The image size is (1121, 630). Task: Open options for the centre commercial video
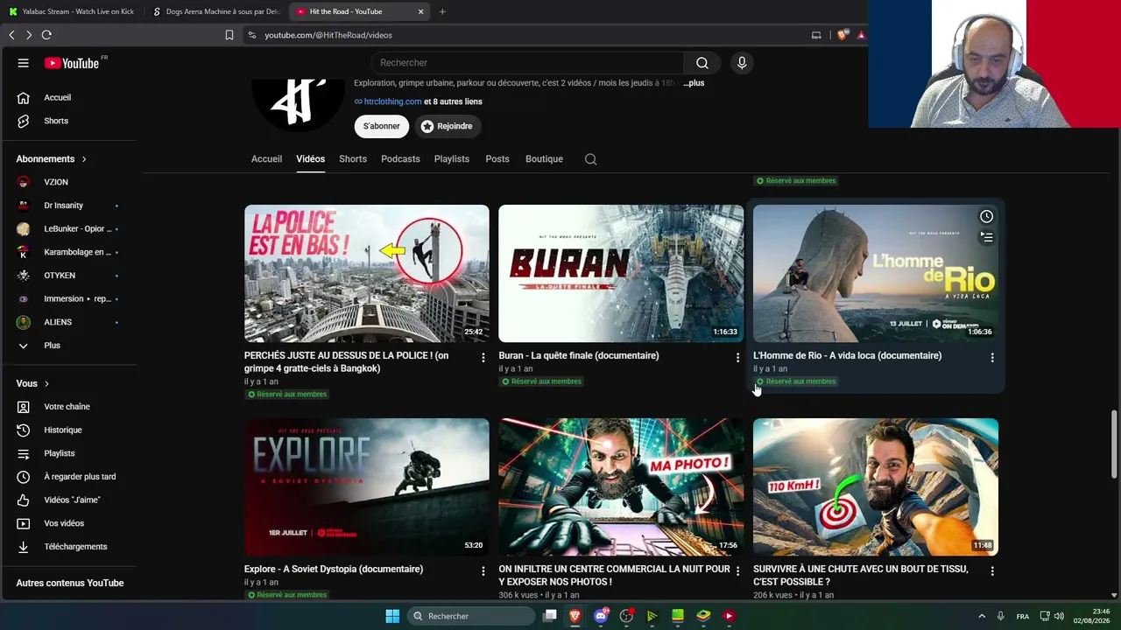pos(737,571)
